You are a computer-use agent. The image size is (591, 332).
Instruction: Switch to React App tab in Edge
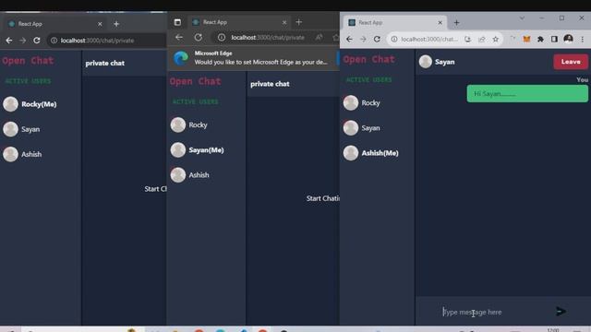[239, 22]
